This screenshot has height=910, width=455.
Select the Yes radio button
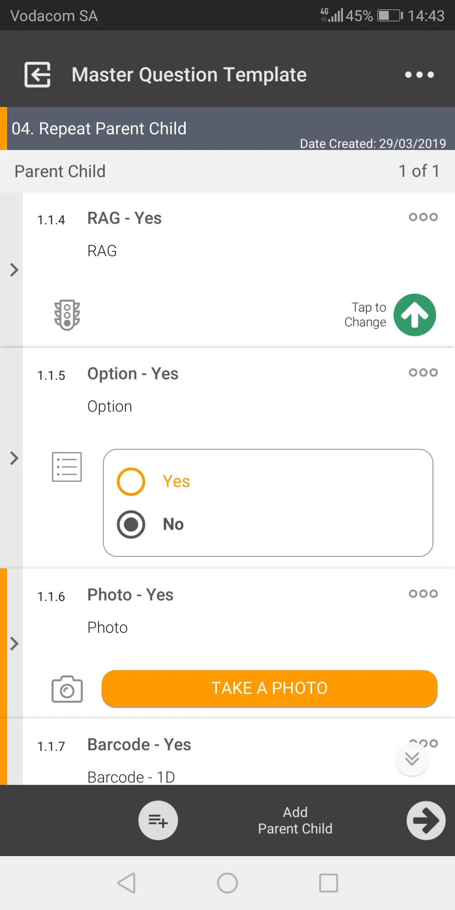pyautogui.click(x=131, y=481)
